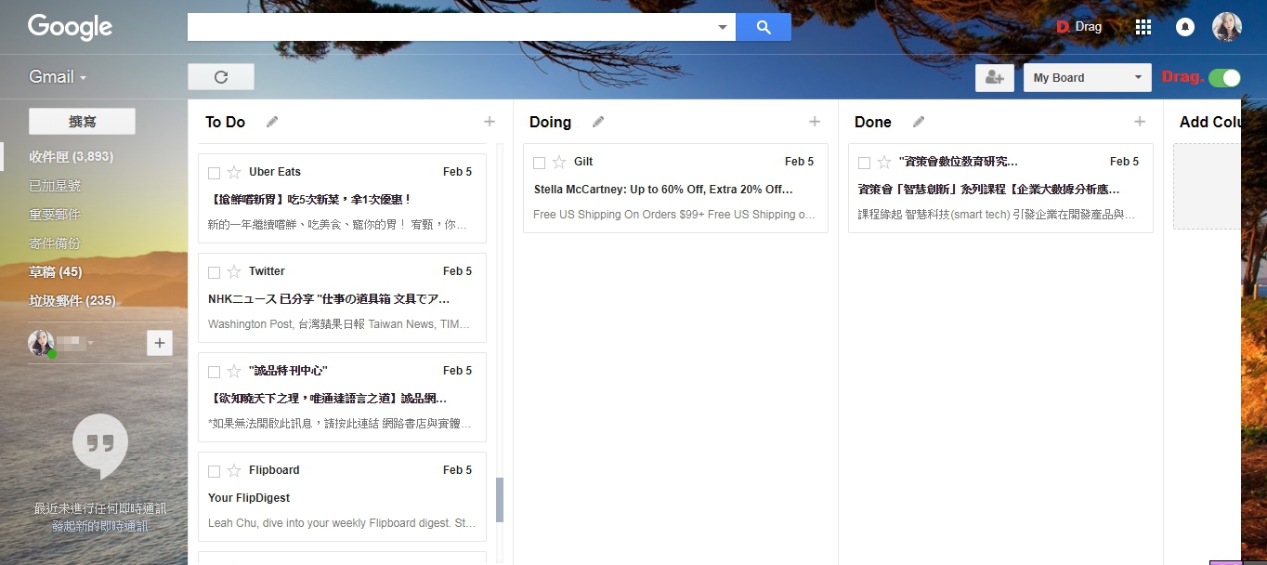
Task: Click the Google logo
Action: coord(70,27)
